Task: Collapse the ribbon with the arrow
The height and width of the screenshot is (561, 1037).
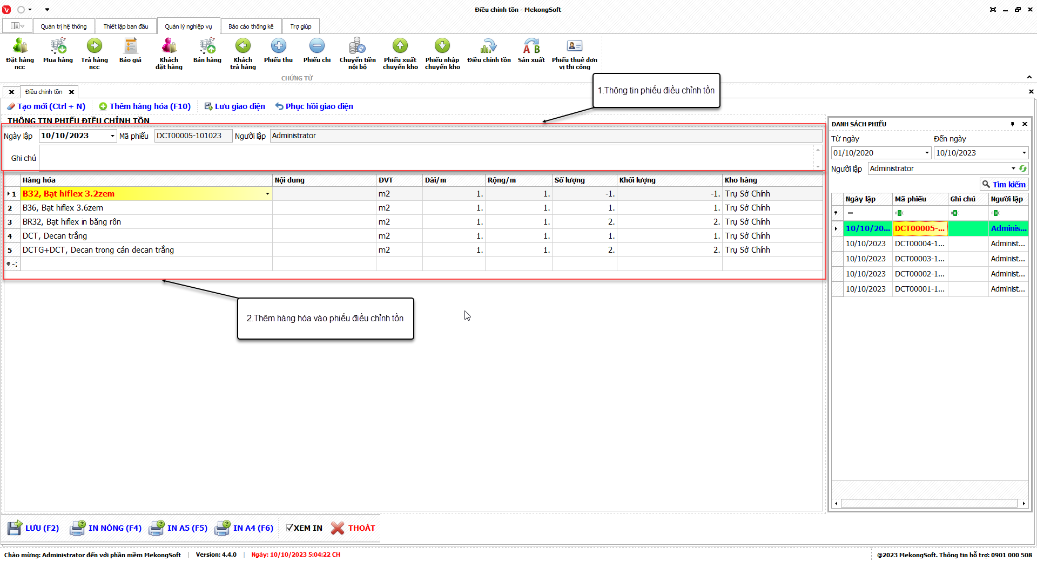Action: (x=1029, y=77)
